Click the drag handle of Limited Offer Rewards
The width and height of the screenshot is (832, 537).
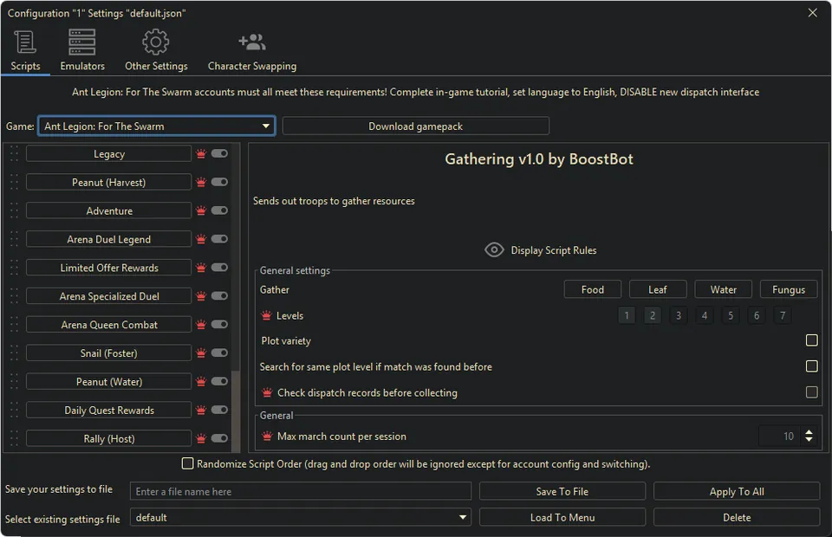point(15,268)
